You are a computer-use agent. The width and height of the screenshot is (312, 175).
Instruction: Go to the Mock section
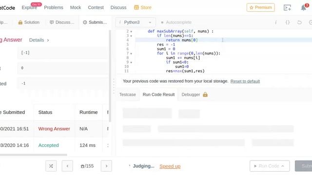tap(76, 8)
